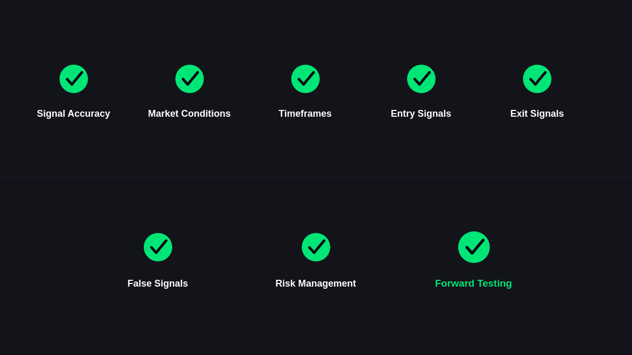Select the check circle above False Signals

(x=158, y=247)
